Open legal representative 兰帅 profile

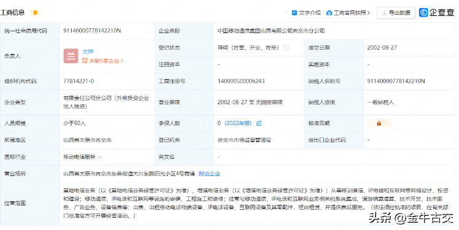coord(88,52)
